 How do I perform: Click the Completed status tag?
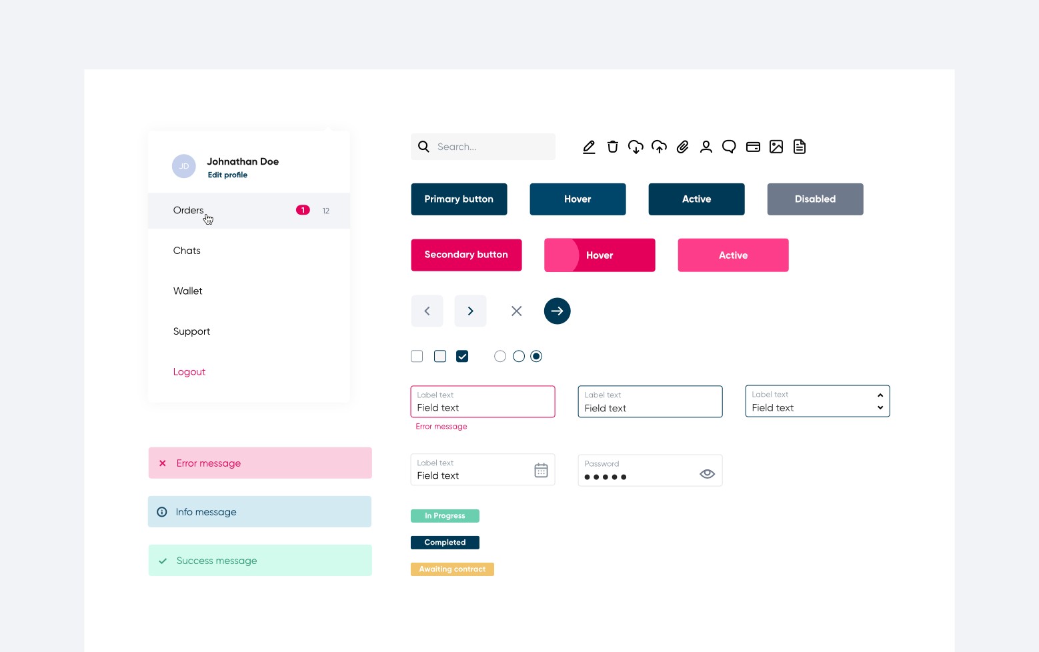coord(445,543)
